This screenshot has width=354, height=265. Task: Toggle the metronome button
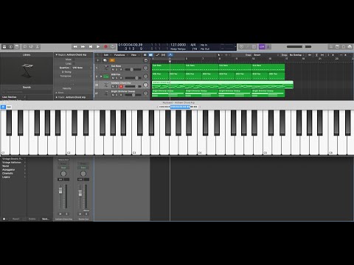[x=268, y=46]
